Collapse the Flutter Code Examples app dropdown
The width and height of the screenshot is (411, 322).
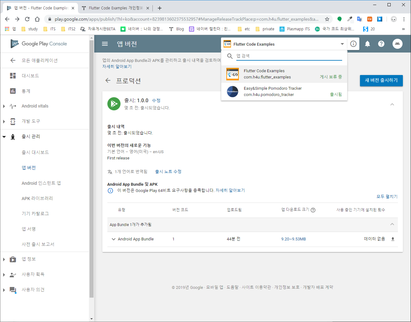[x=342, y=44]
